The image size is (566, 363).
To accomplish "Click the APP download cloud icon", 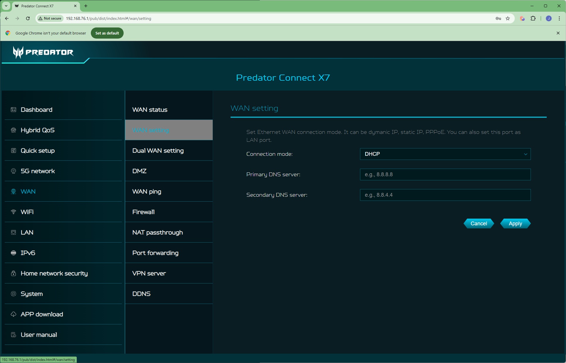I will tap(13, 314).
